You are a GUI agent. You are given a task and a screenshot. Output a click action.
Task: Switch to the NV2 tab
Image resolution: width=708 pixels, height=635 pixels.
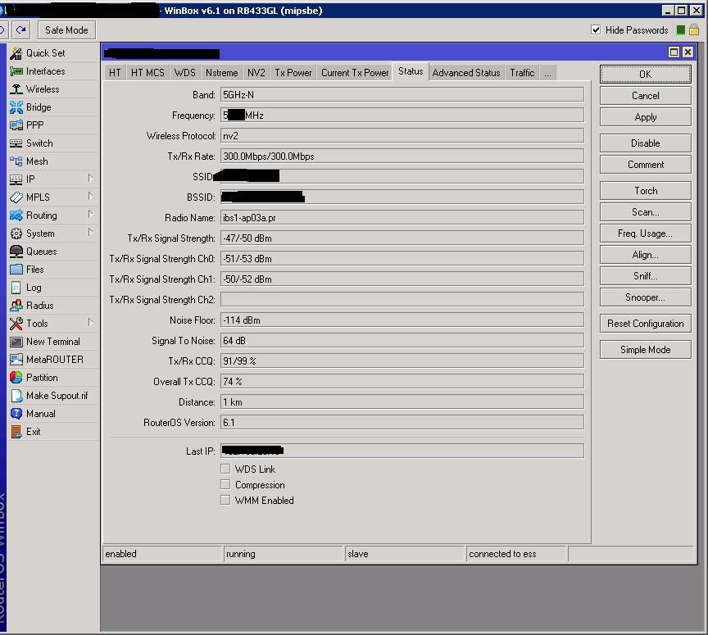coord(256,73)
